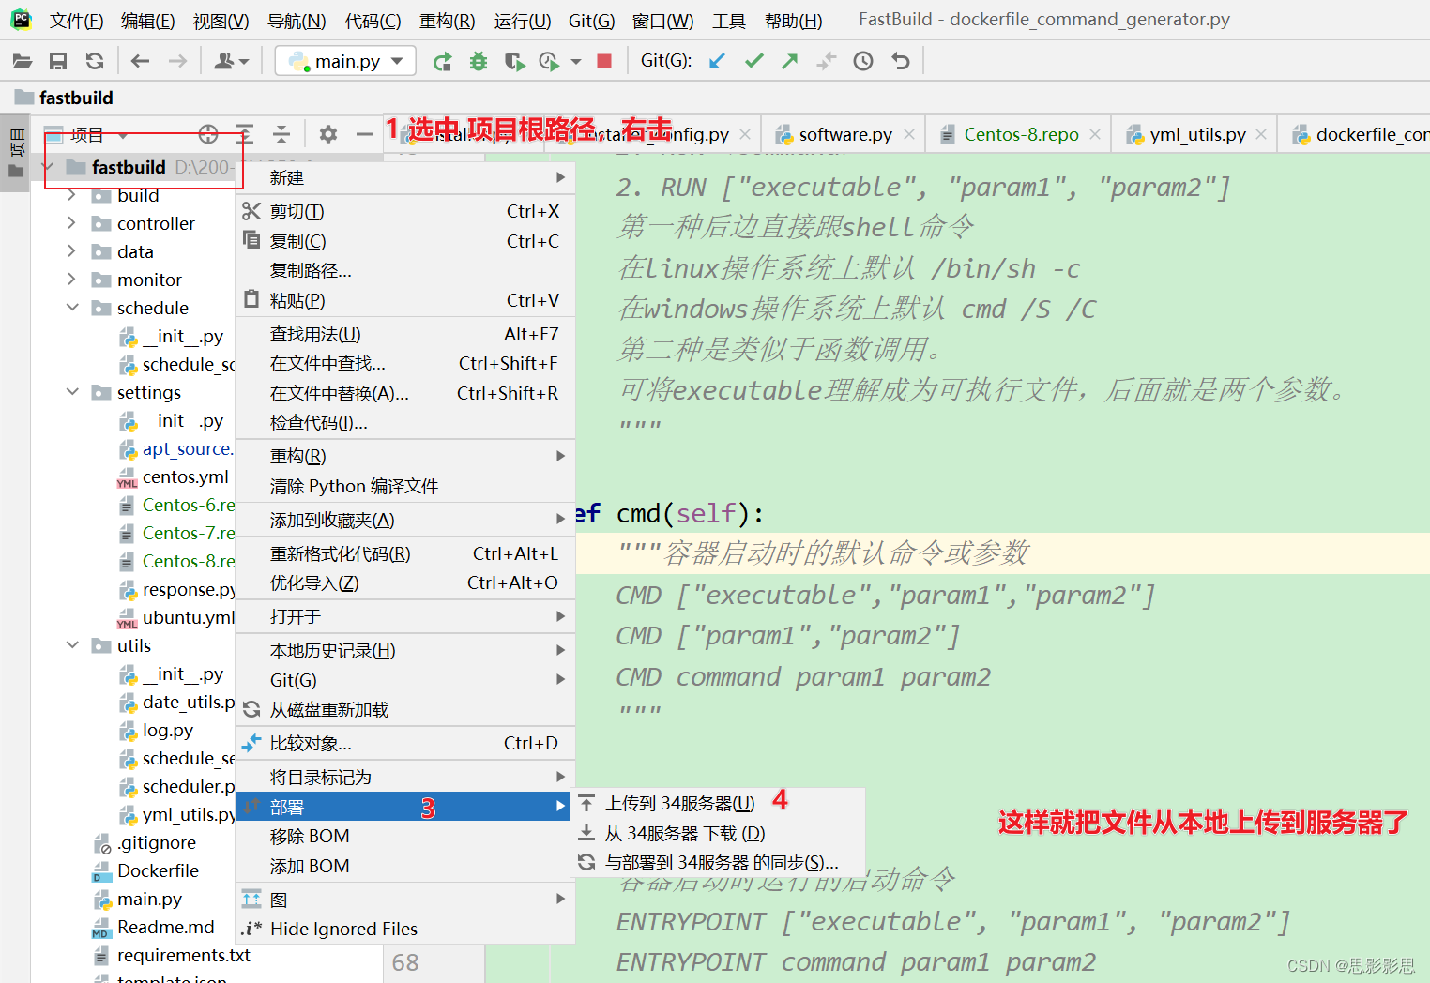
Task: Click the rerun main.py icon
Action: coord(442,61)
